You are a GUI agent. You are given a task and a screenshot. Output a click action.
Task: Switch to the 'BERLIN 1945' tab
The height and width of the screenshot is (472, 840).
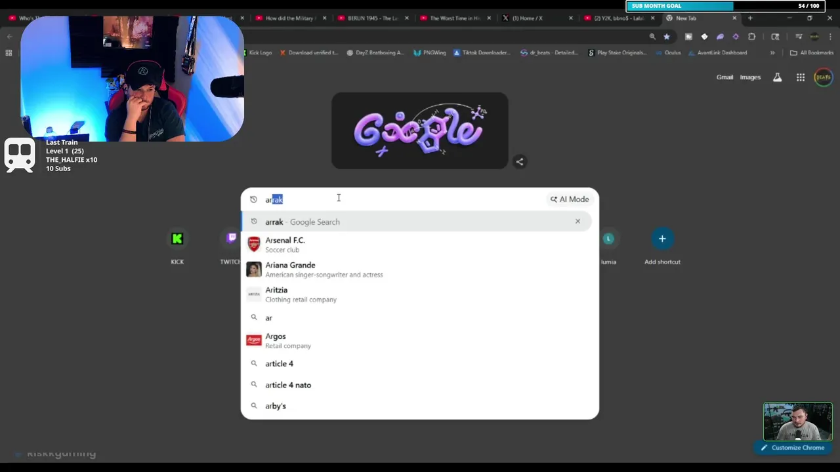(372, 18)
